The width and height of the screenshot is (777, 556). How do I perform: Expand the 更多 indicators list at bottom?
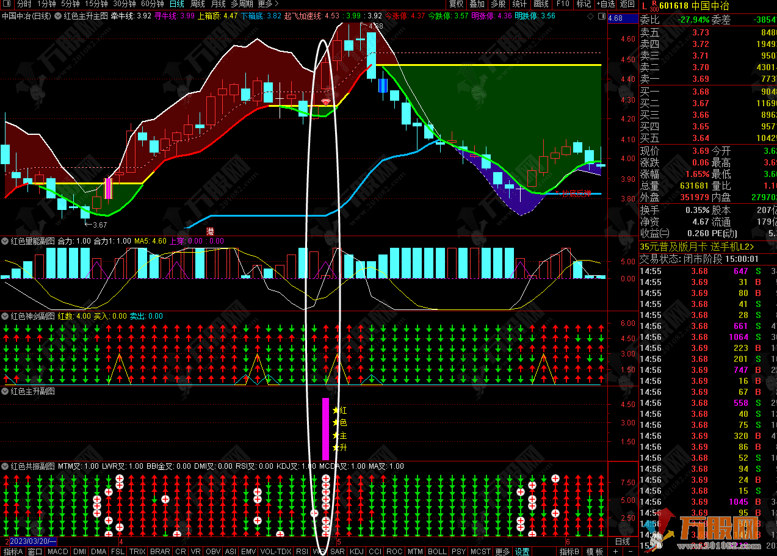click(502, 551)
